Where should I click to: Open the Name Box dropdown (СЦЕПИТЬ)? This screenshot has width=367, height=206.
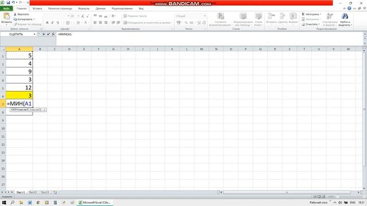coord(34,34)
